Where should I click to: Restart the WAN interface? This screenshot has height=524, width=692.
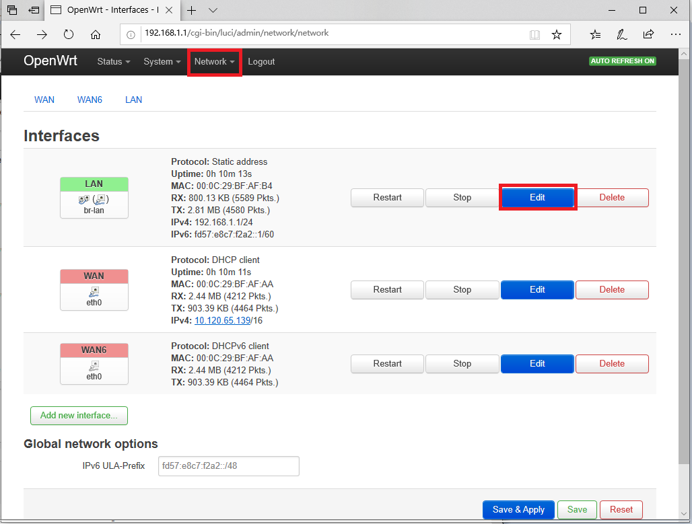tap(388, 290)
